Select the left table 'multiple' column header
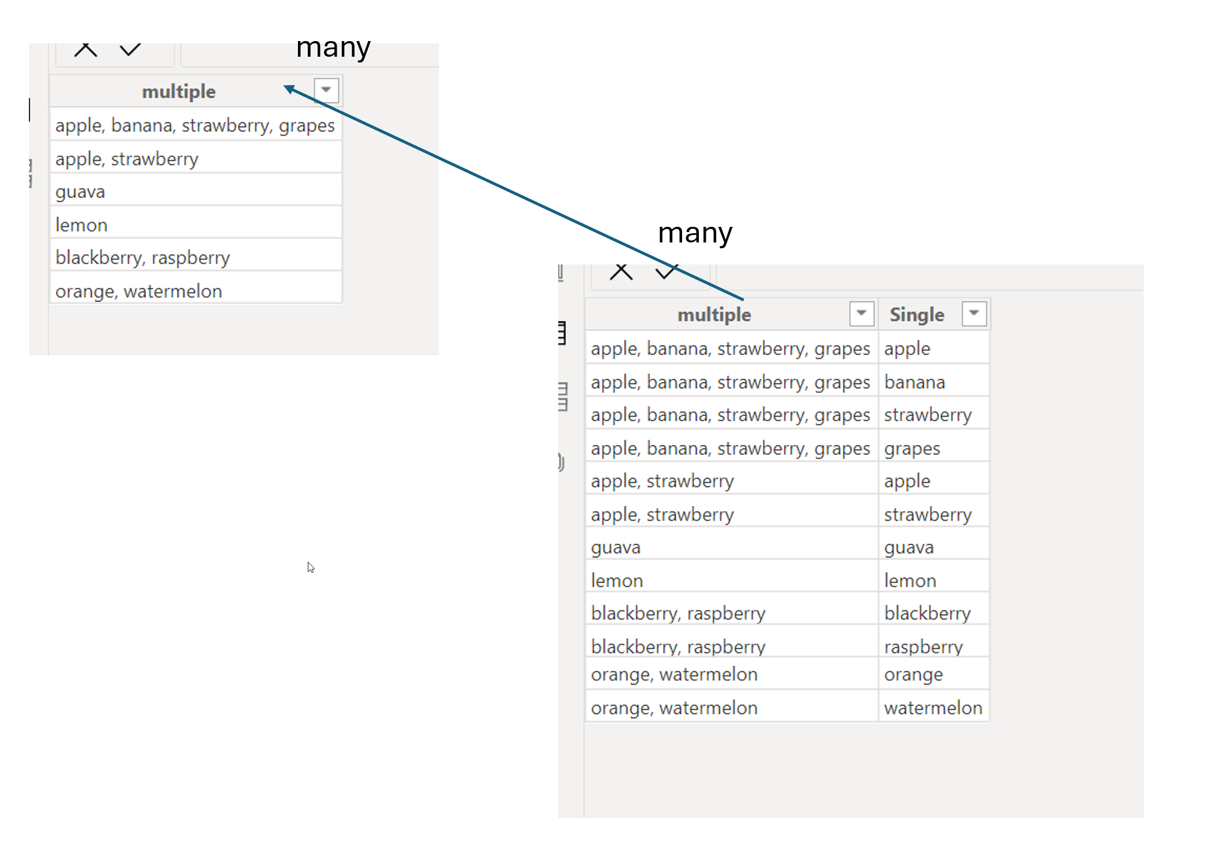This screenshot has width=1223, height=846. (x=196, y=91)
